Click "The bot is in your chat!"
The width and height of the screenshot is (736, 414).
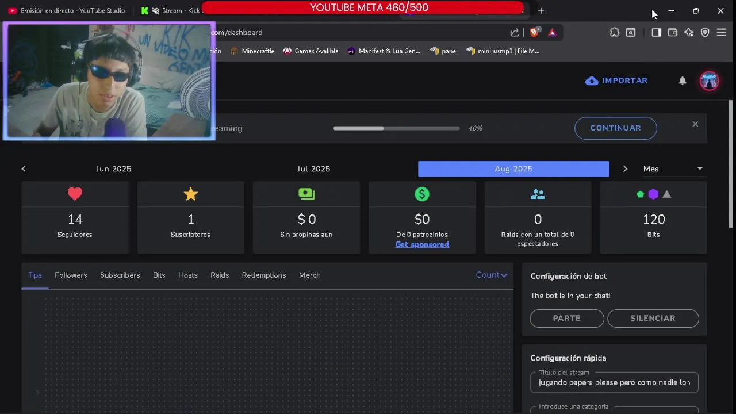coord(570,296)
